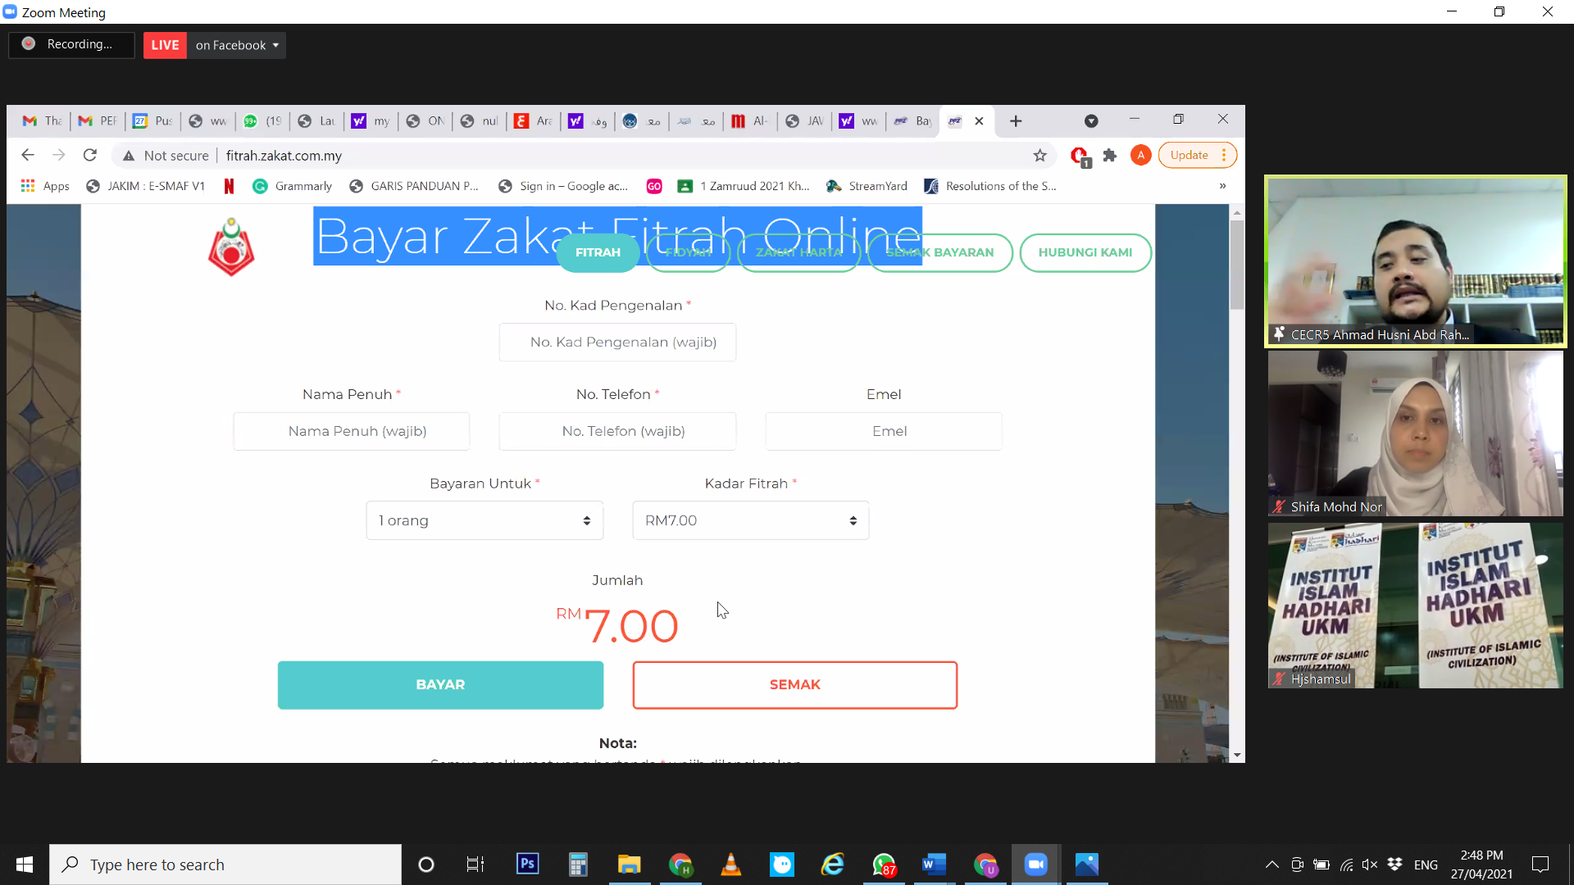
Task: Click the Zoom app taskbar icon
Action: [1035, 865]
